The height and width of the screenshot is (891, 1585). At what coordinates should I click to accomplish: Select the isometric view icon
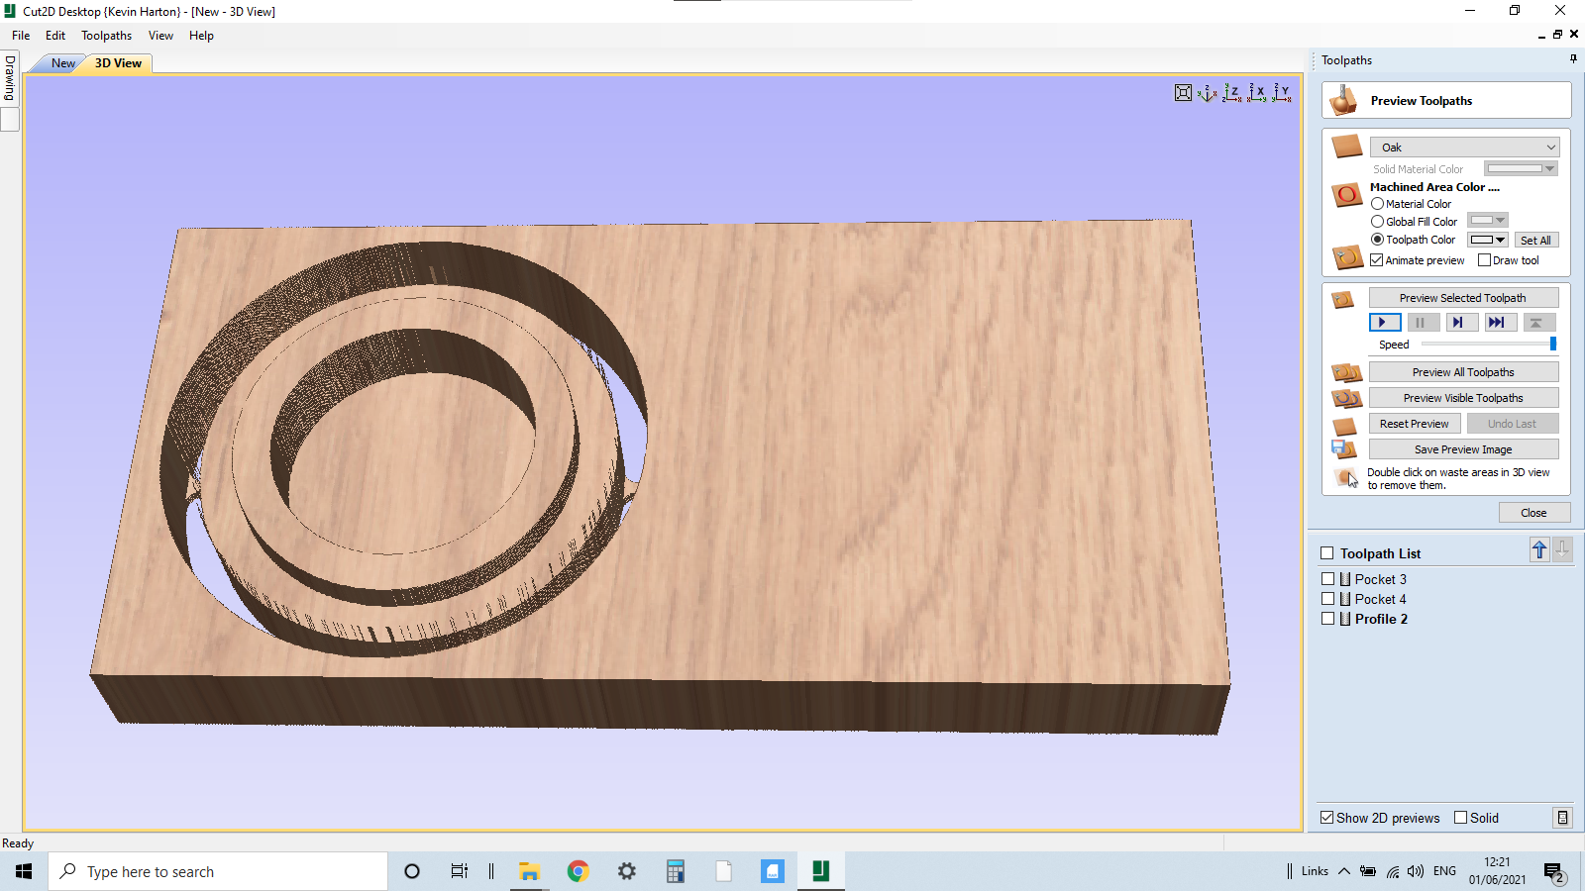tap(1206, 92)
